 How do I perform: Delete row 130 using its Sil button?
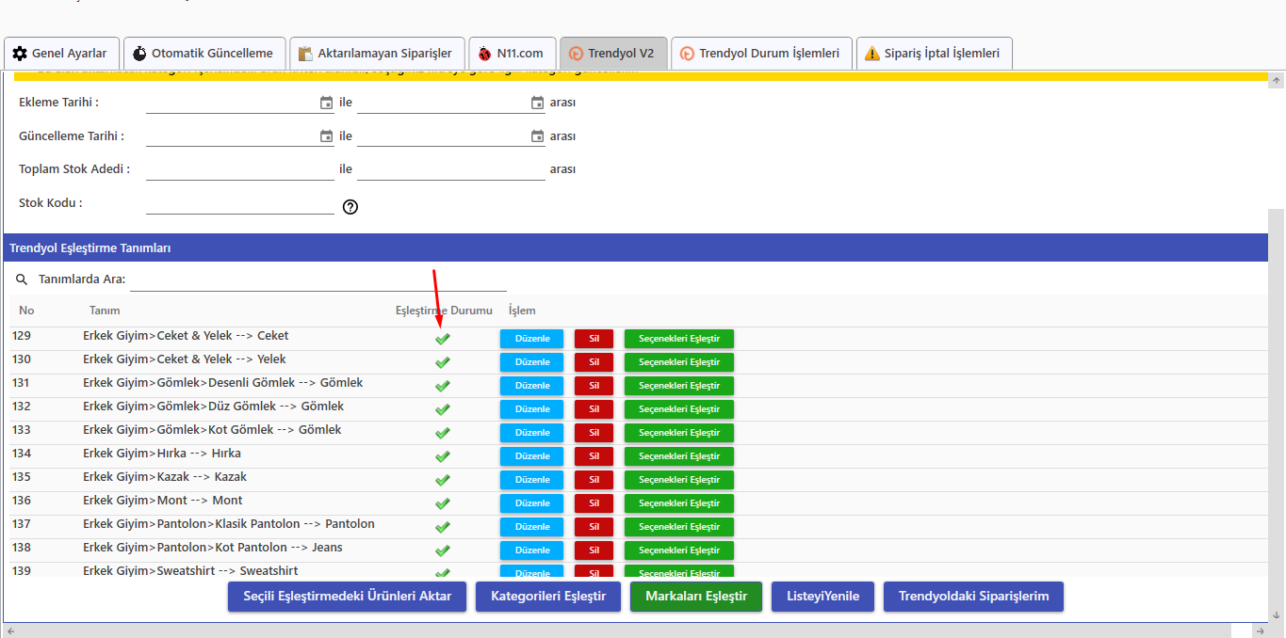pyautogui.click(x=594, y=362)
